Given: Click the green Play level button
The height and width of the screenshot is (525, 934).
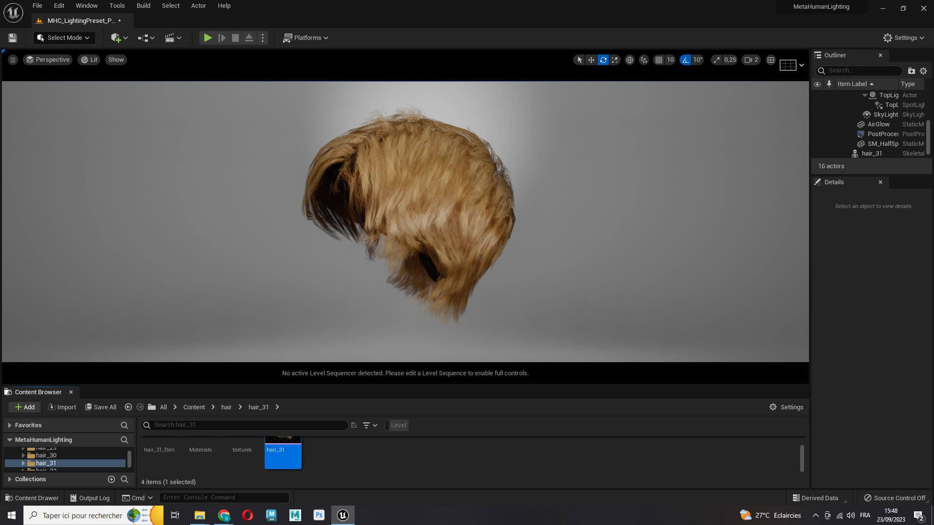Looking at the screenshot, I should (207, 38).
